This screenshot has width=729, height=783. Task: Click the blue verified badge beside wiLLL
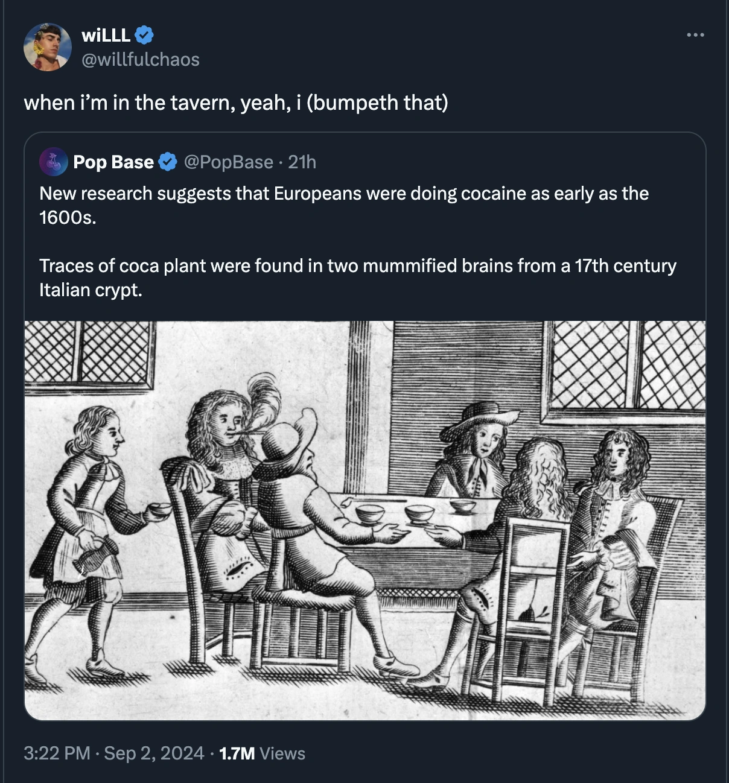(x=144, y=35)
